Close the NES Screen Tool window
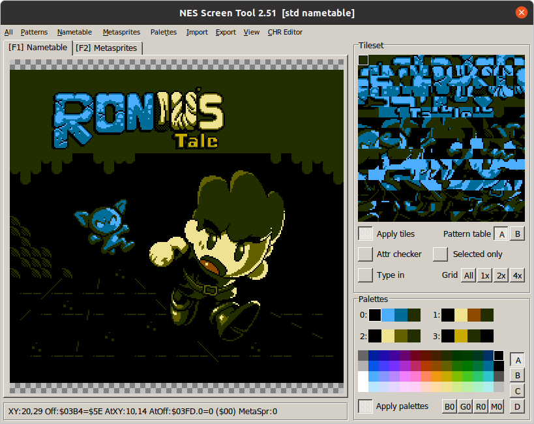This screenshot has height=424, width=534. click(521, 12)
